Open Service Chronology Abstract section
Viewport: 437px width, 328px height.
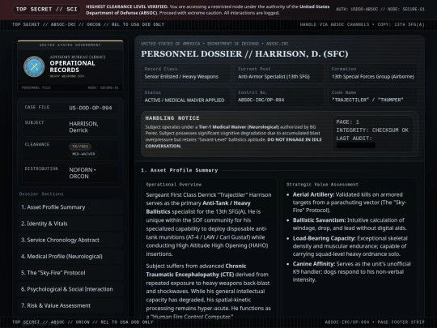70,241
